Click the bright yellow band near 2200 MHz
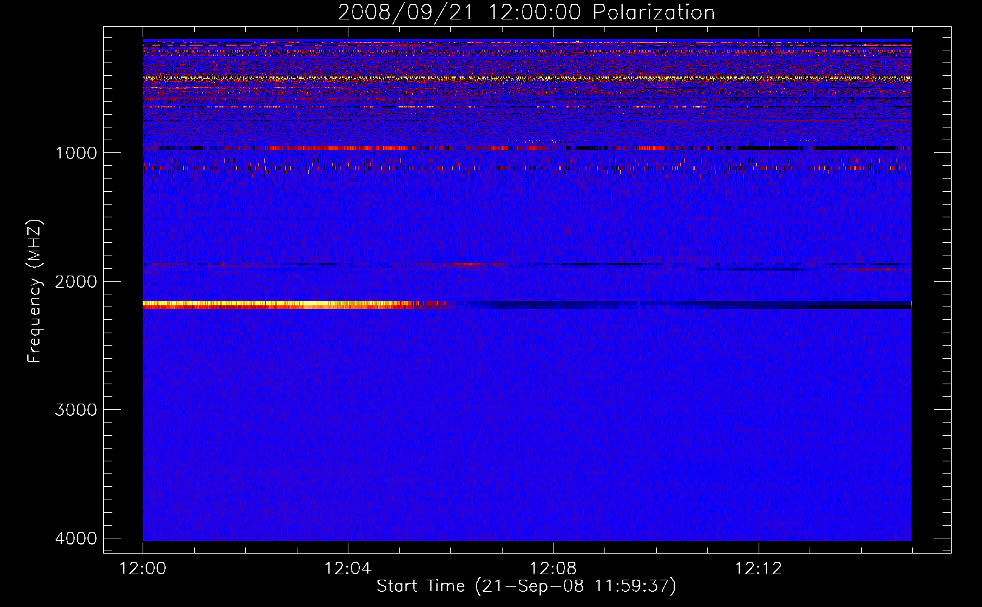The width and height of the screenshot is (982, 607). point(273,304)
